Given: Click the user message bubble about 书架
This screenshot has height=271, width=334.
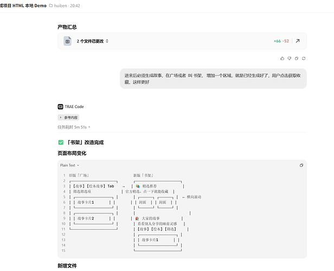Looking at the screenshot, I should tap(213, 79).
